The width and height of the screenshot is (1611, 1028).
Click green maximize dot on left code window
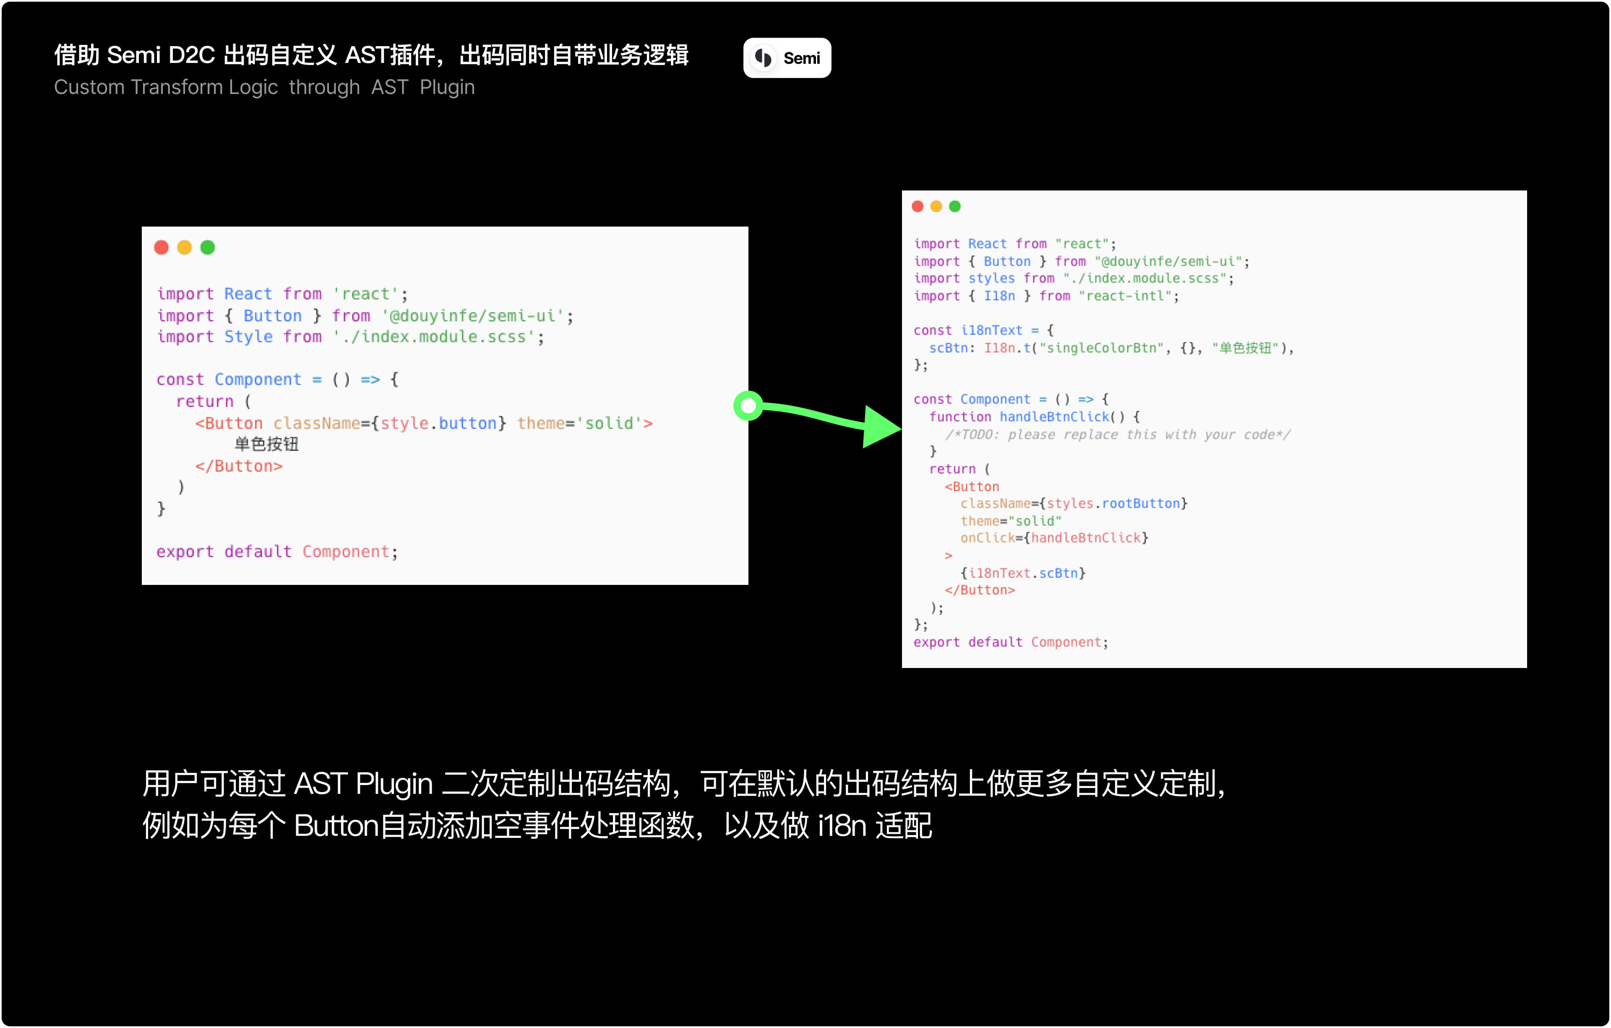click(208, 248)
